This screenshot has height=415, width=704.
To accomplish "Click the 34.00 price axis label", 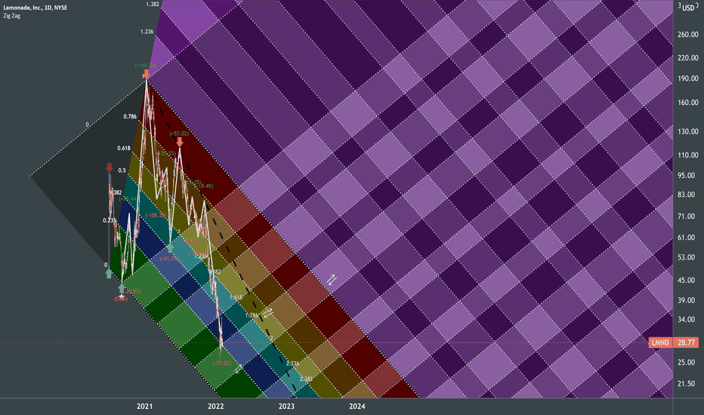I will click(x=686, y=319).
